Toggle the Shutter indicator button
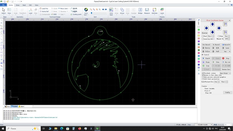 pyautogui.click(x=206, y=48)
